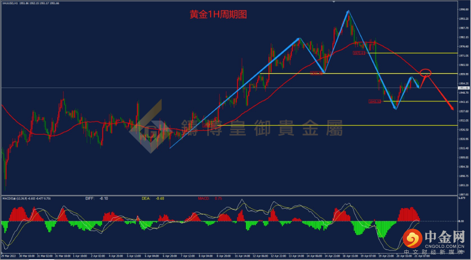Viewport: 471px width, 260px height.
Task: Click time axis label 21 Apr 07:00
Action: pyautogui.click(x=422, y=257)
